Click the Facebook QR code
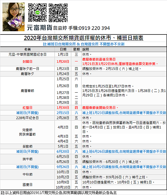The image size is (167, 195). (58, 13)
